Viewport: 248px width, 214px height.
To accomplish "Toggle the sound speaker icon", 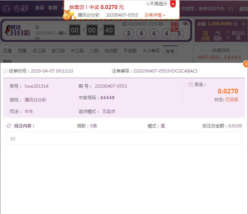I will (x=61, y=34).
